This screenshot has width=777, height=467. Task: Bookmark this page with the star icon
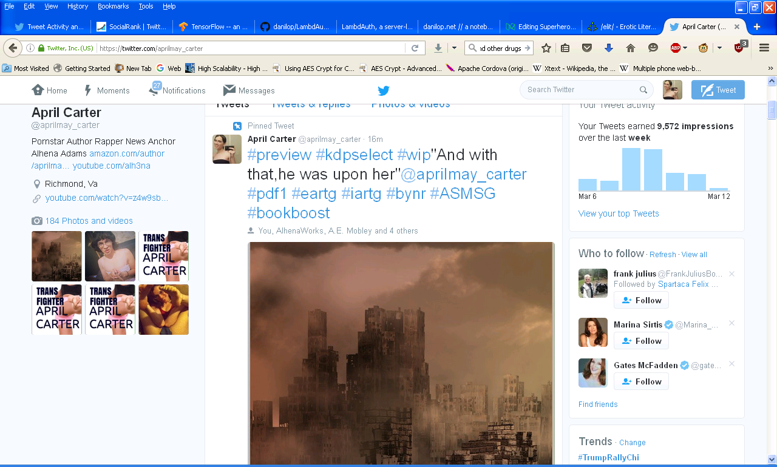tap(546, 48)
